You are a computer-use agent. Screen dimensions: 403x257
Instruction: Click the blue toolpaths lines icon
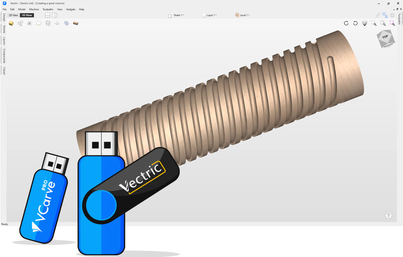[x=67, y=23]
